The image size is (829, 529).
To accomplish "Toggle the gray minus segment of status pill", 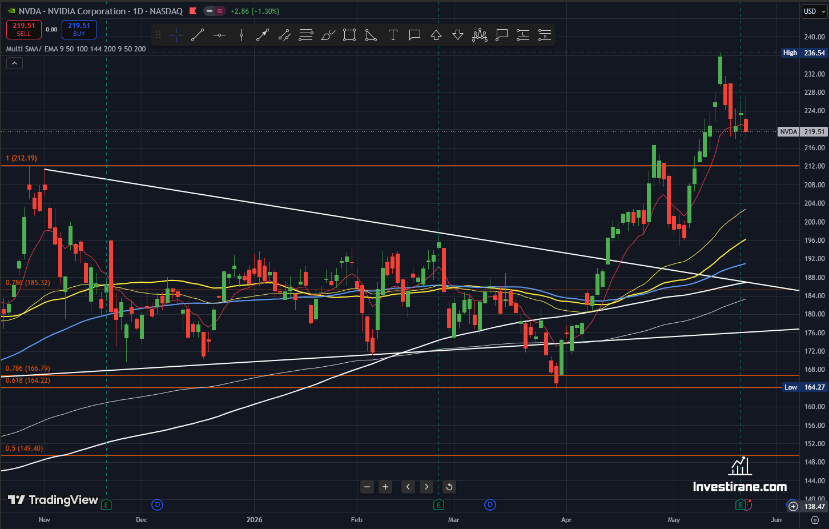I will pos(210,11).
